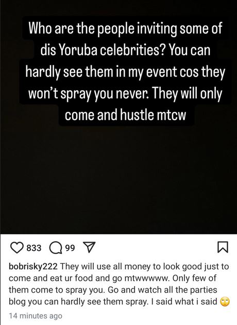Tap caption line 'Go and watch all the parties'
237x325 pixels.
click(162, 290)
